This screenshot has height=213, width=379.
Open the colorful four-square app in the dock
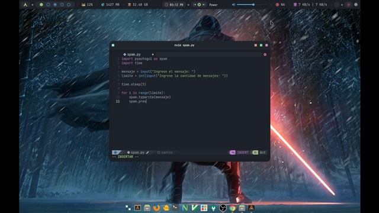click(x=204, y=208)
